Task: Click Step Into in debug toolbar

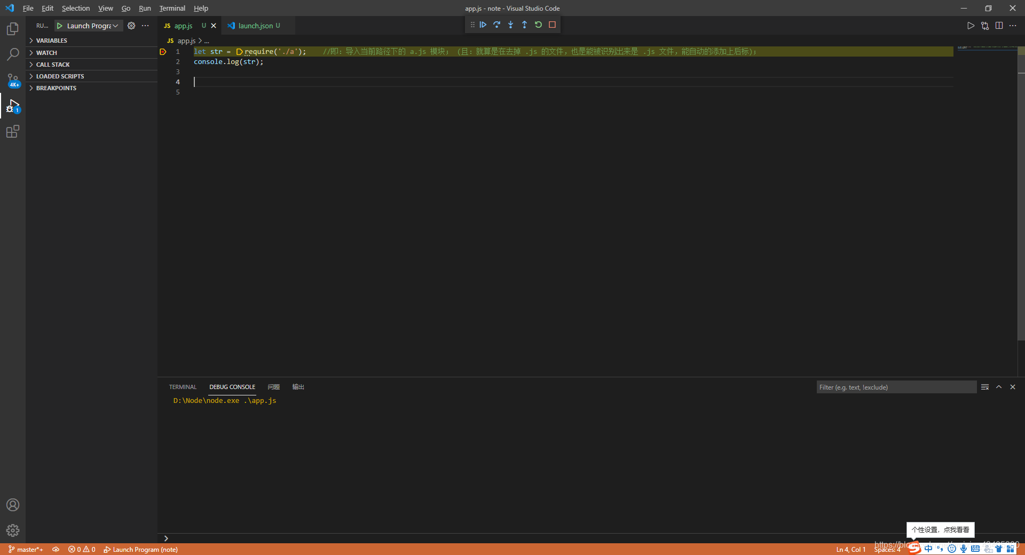Action: click(x=511, y=25)
